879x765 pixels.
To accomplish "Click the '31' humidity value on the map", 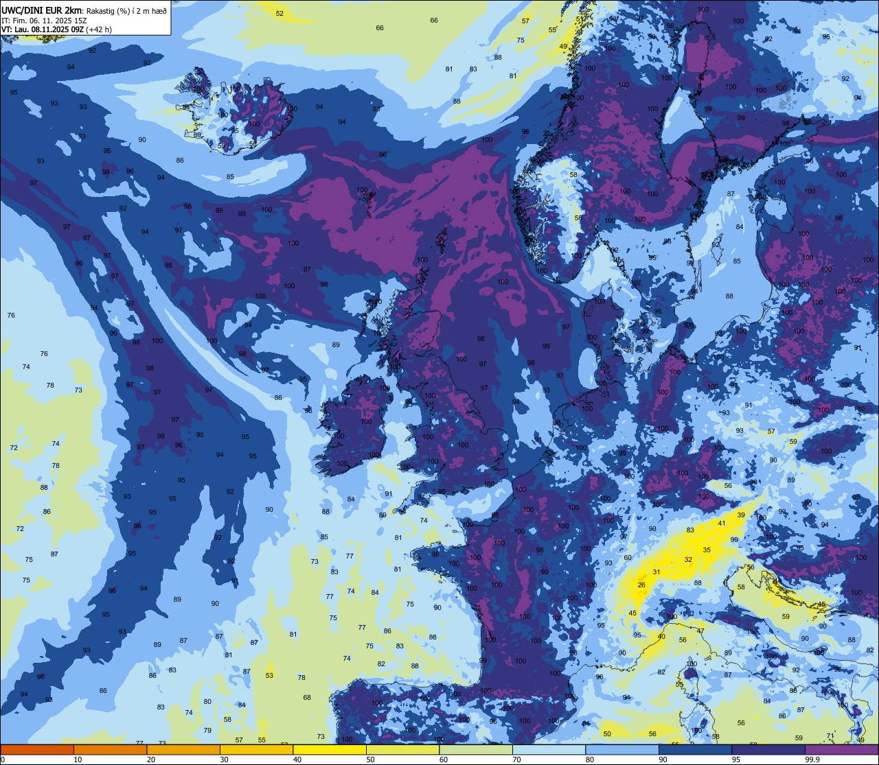I will 657,572.
